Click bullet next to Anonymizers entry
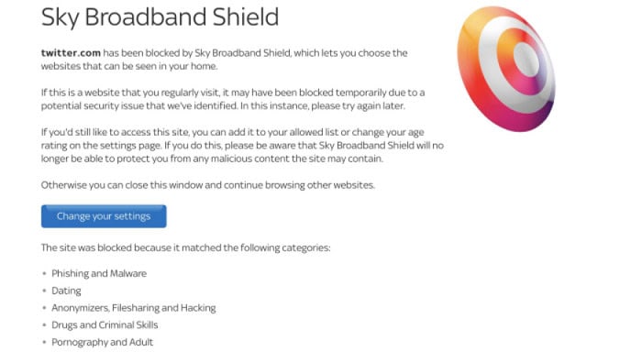The height and width of the screenshot is (352, 642). [44, 308]
